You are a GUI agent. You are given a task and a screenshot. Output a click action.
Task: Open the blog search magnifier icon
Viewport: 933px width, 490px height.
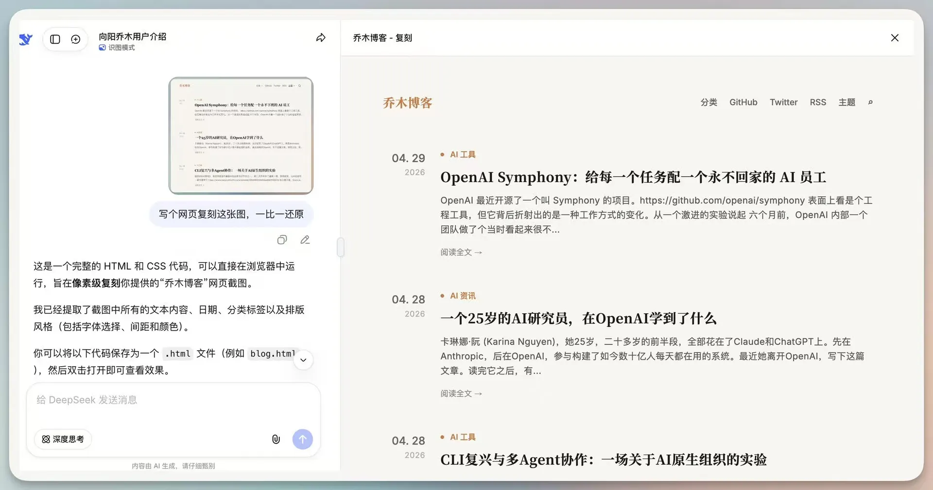tap(870, 102)
